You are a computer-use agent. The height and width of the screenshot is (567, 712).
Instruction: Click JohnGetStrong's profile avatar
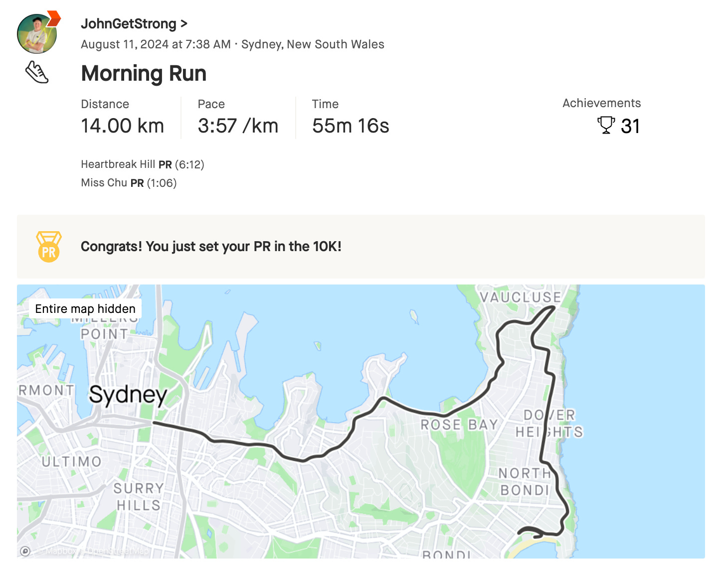tap(36, 33)
